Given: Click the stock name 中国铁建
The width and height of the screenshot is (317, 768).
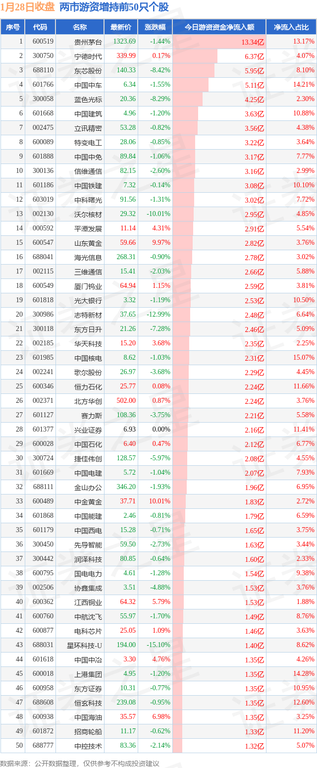Looking at the screenshot, I should pyautogui.click(x=88, y=186).
